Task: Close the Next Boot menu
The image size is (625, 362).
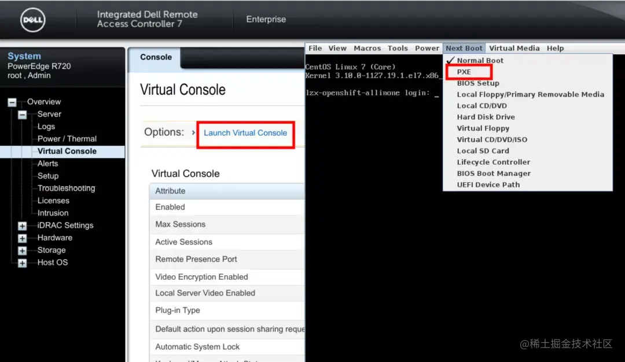Action: coord(464,48)
